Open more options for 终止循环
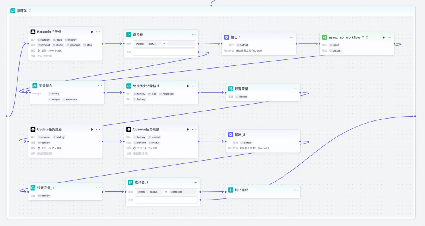This screenshot has height=226, width=425. tap(296, 190)
